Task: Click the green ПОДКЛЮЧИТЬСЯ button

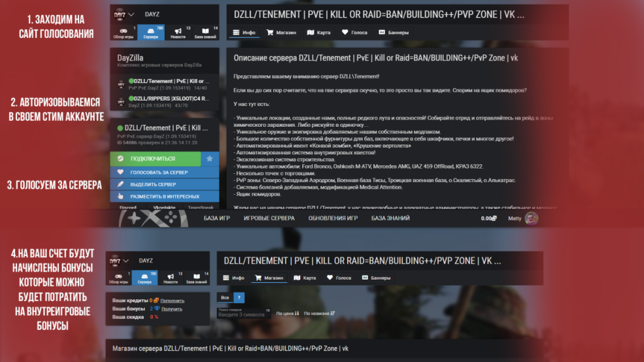Action: click(156, 158)
